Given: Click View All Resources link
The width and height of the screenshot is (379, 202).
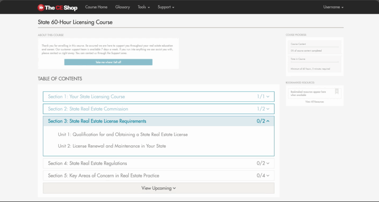Looking at the screenshot, I should [x=315, y=102].
